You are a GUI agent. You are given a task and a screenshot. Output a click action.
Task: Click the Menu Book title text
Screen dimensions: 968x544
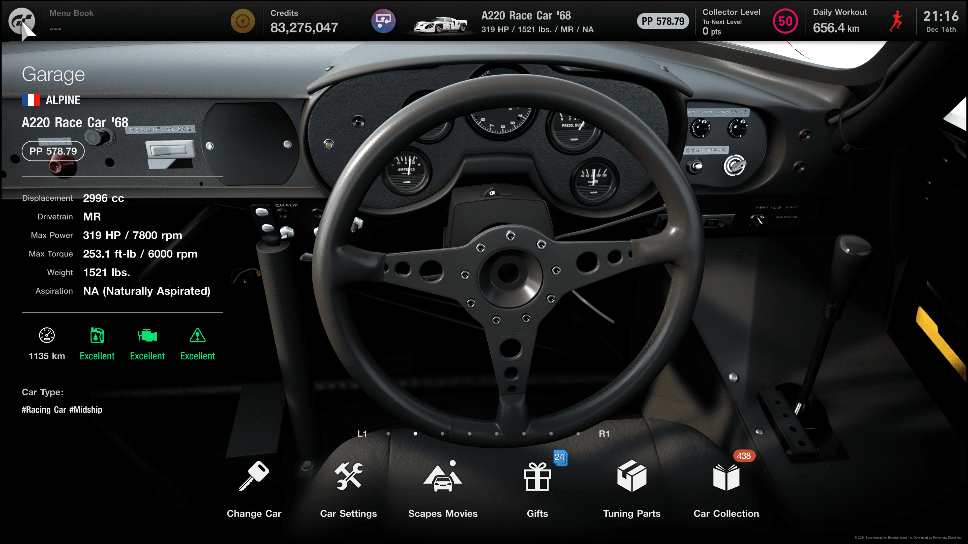click(x=71, y=13)
